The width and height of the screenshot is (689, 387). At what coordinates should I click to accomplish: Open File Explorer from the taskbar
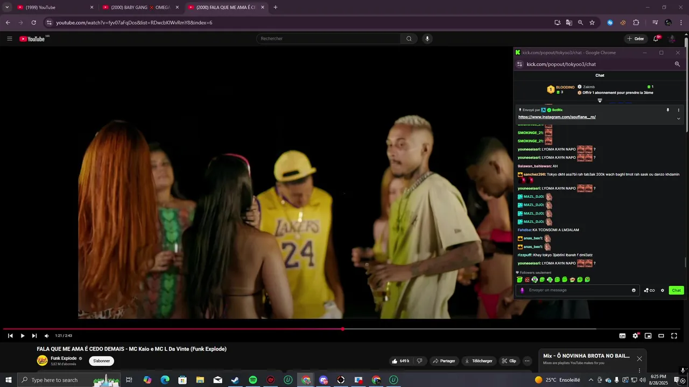[x=200, y=380]
